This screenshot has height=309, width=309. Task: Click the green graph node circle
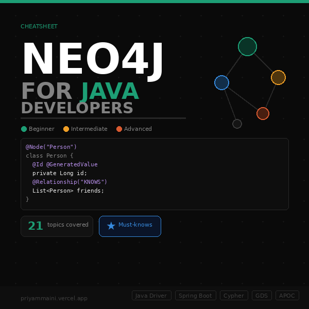[x=247, y=46]
